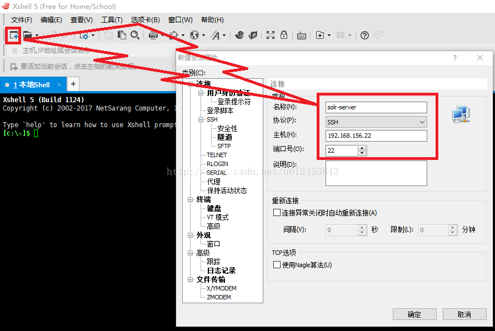Open the 查看(V) menu

pos(82,20)
